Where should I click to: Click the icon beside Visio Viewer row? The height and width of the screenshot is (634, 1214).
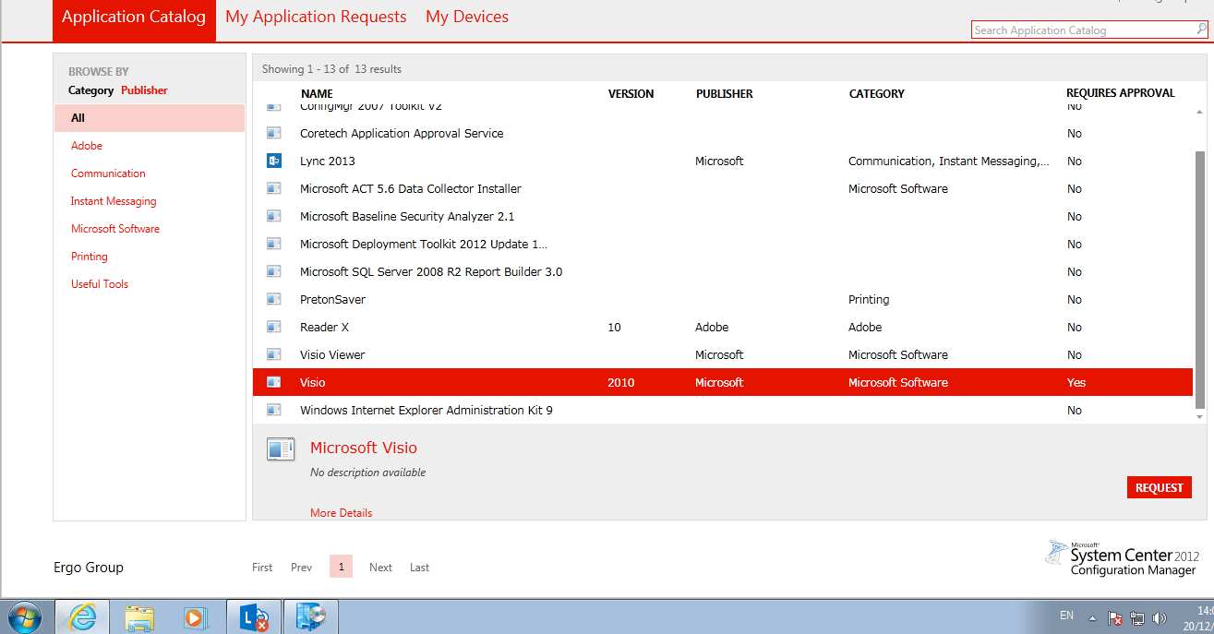click(274, 354)
